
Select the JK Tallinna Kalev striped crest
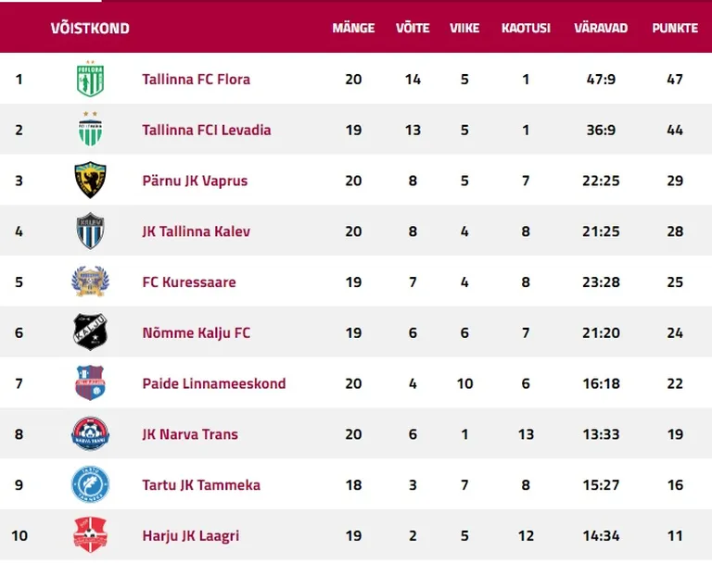tap(90, 231)
